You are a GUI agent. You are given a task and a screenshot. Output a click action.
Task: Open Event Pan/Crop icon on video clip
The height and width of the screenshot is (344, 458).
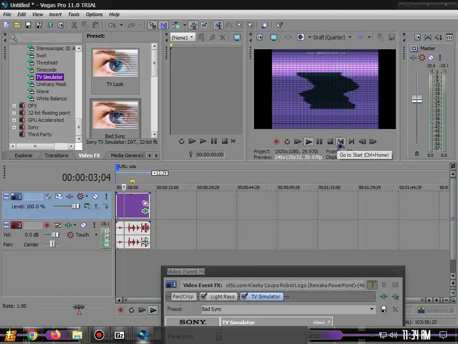[145, 203]
